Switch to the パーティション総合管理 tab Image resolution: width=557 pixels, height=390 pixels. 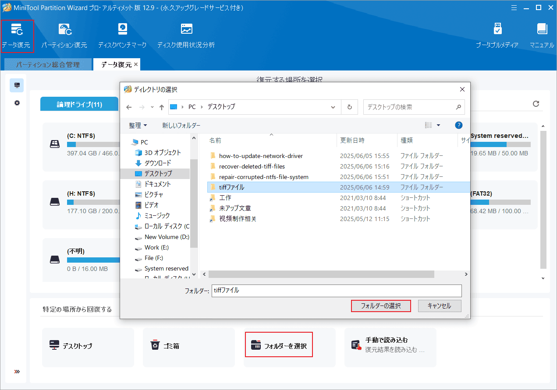tap(48, 64)
